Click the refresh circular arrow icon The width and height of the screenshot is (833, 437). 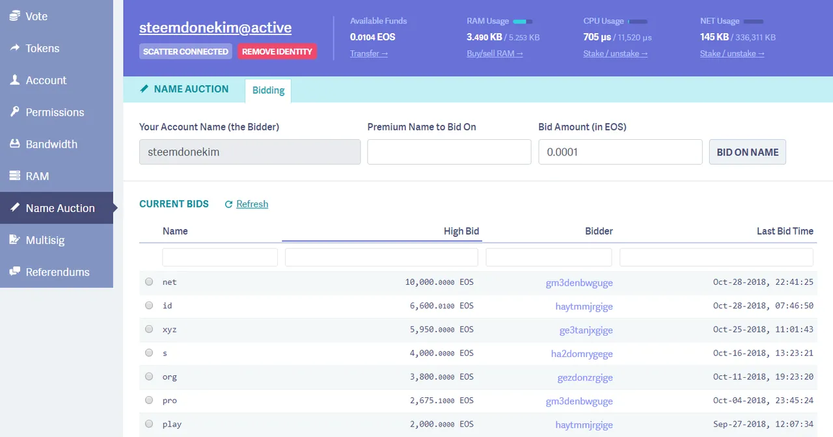pos(228,204)
